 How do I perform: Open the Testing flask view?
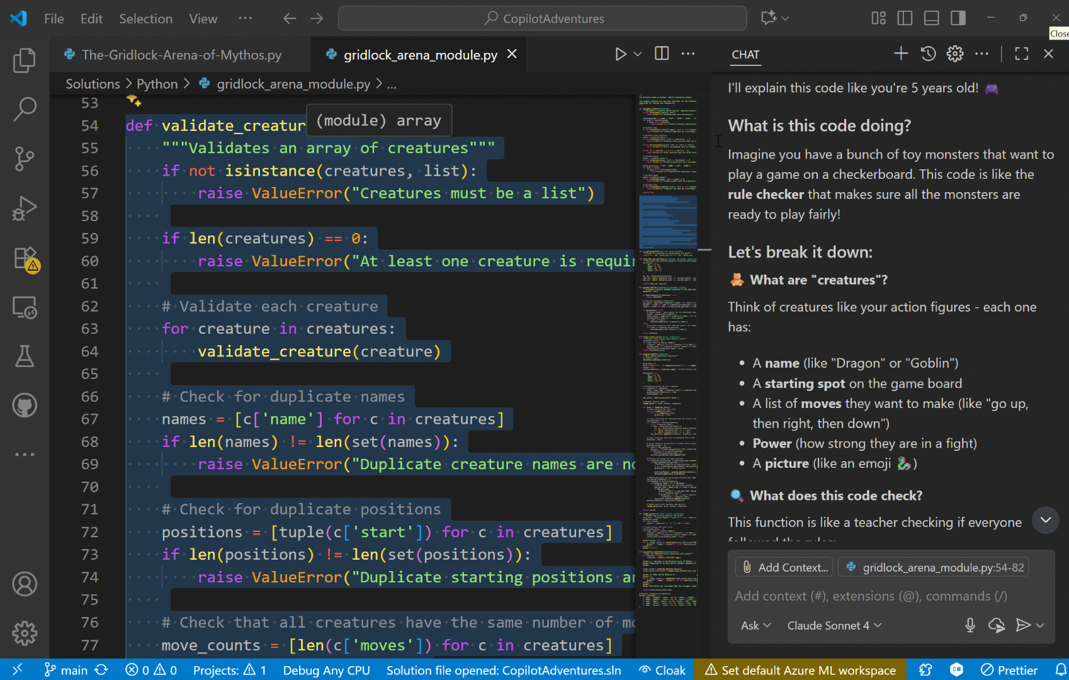tap(25, 356)
